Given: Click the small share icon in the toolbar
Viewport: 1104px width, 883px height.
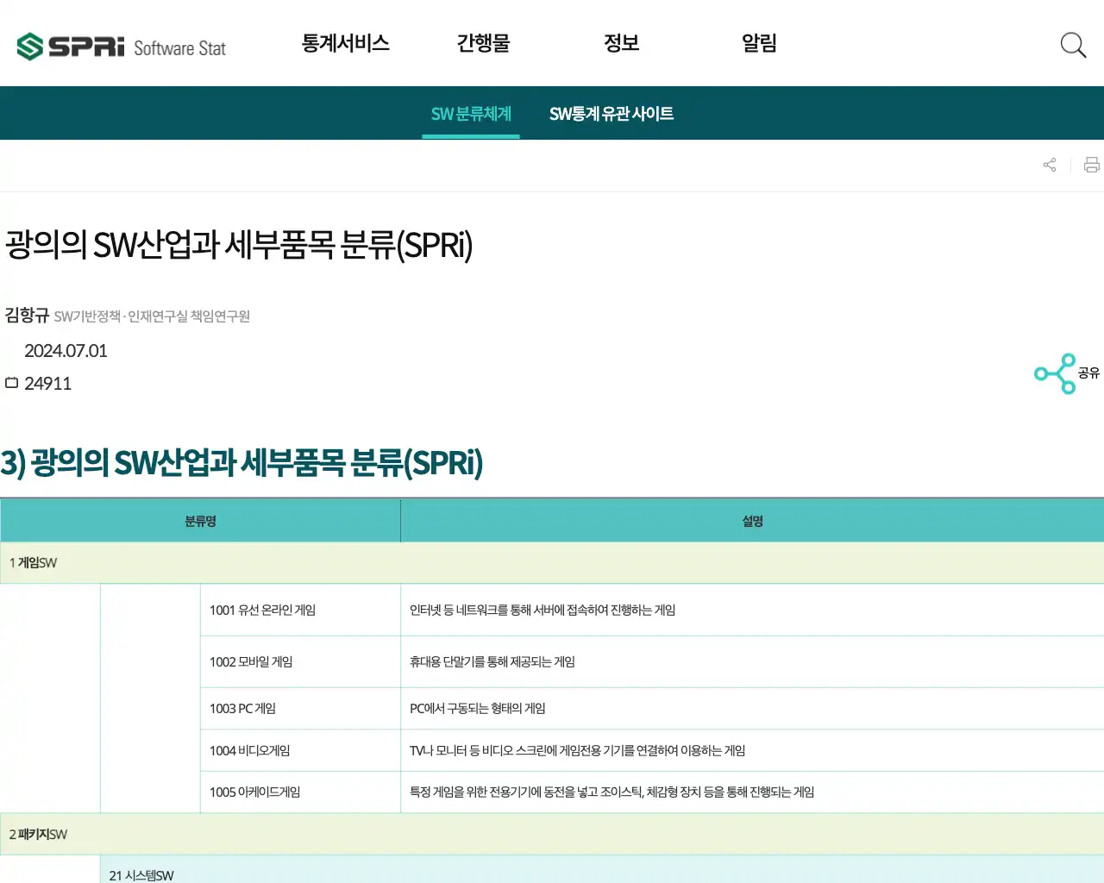Looking at the screenshot, I should [1050, 165].
